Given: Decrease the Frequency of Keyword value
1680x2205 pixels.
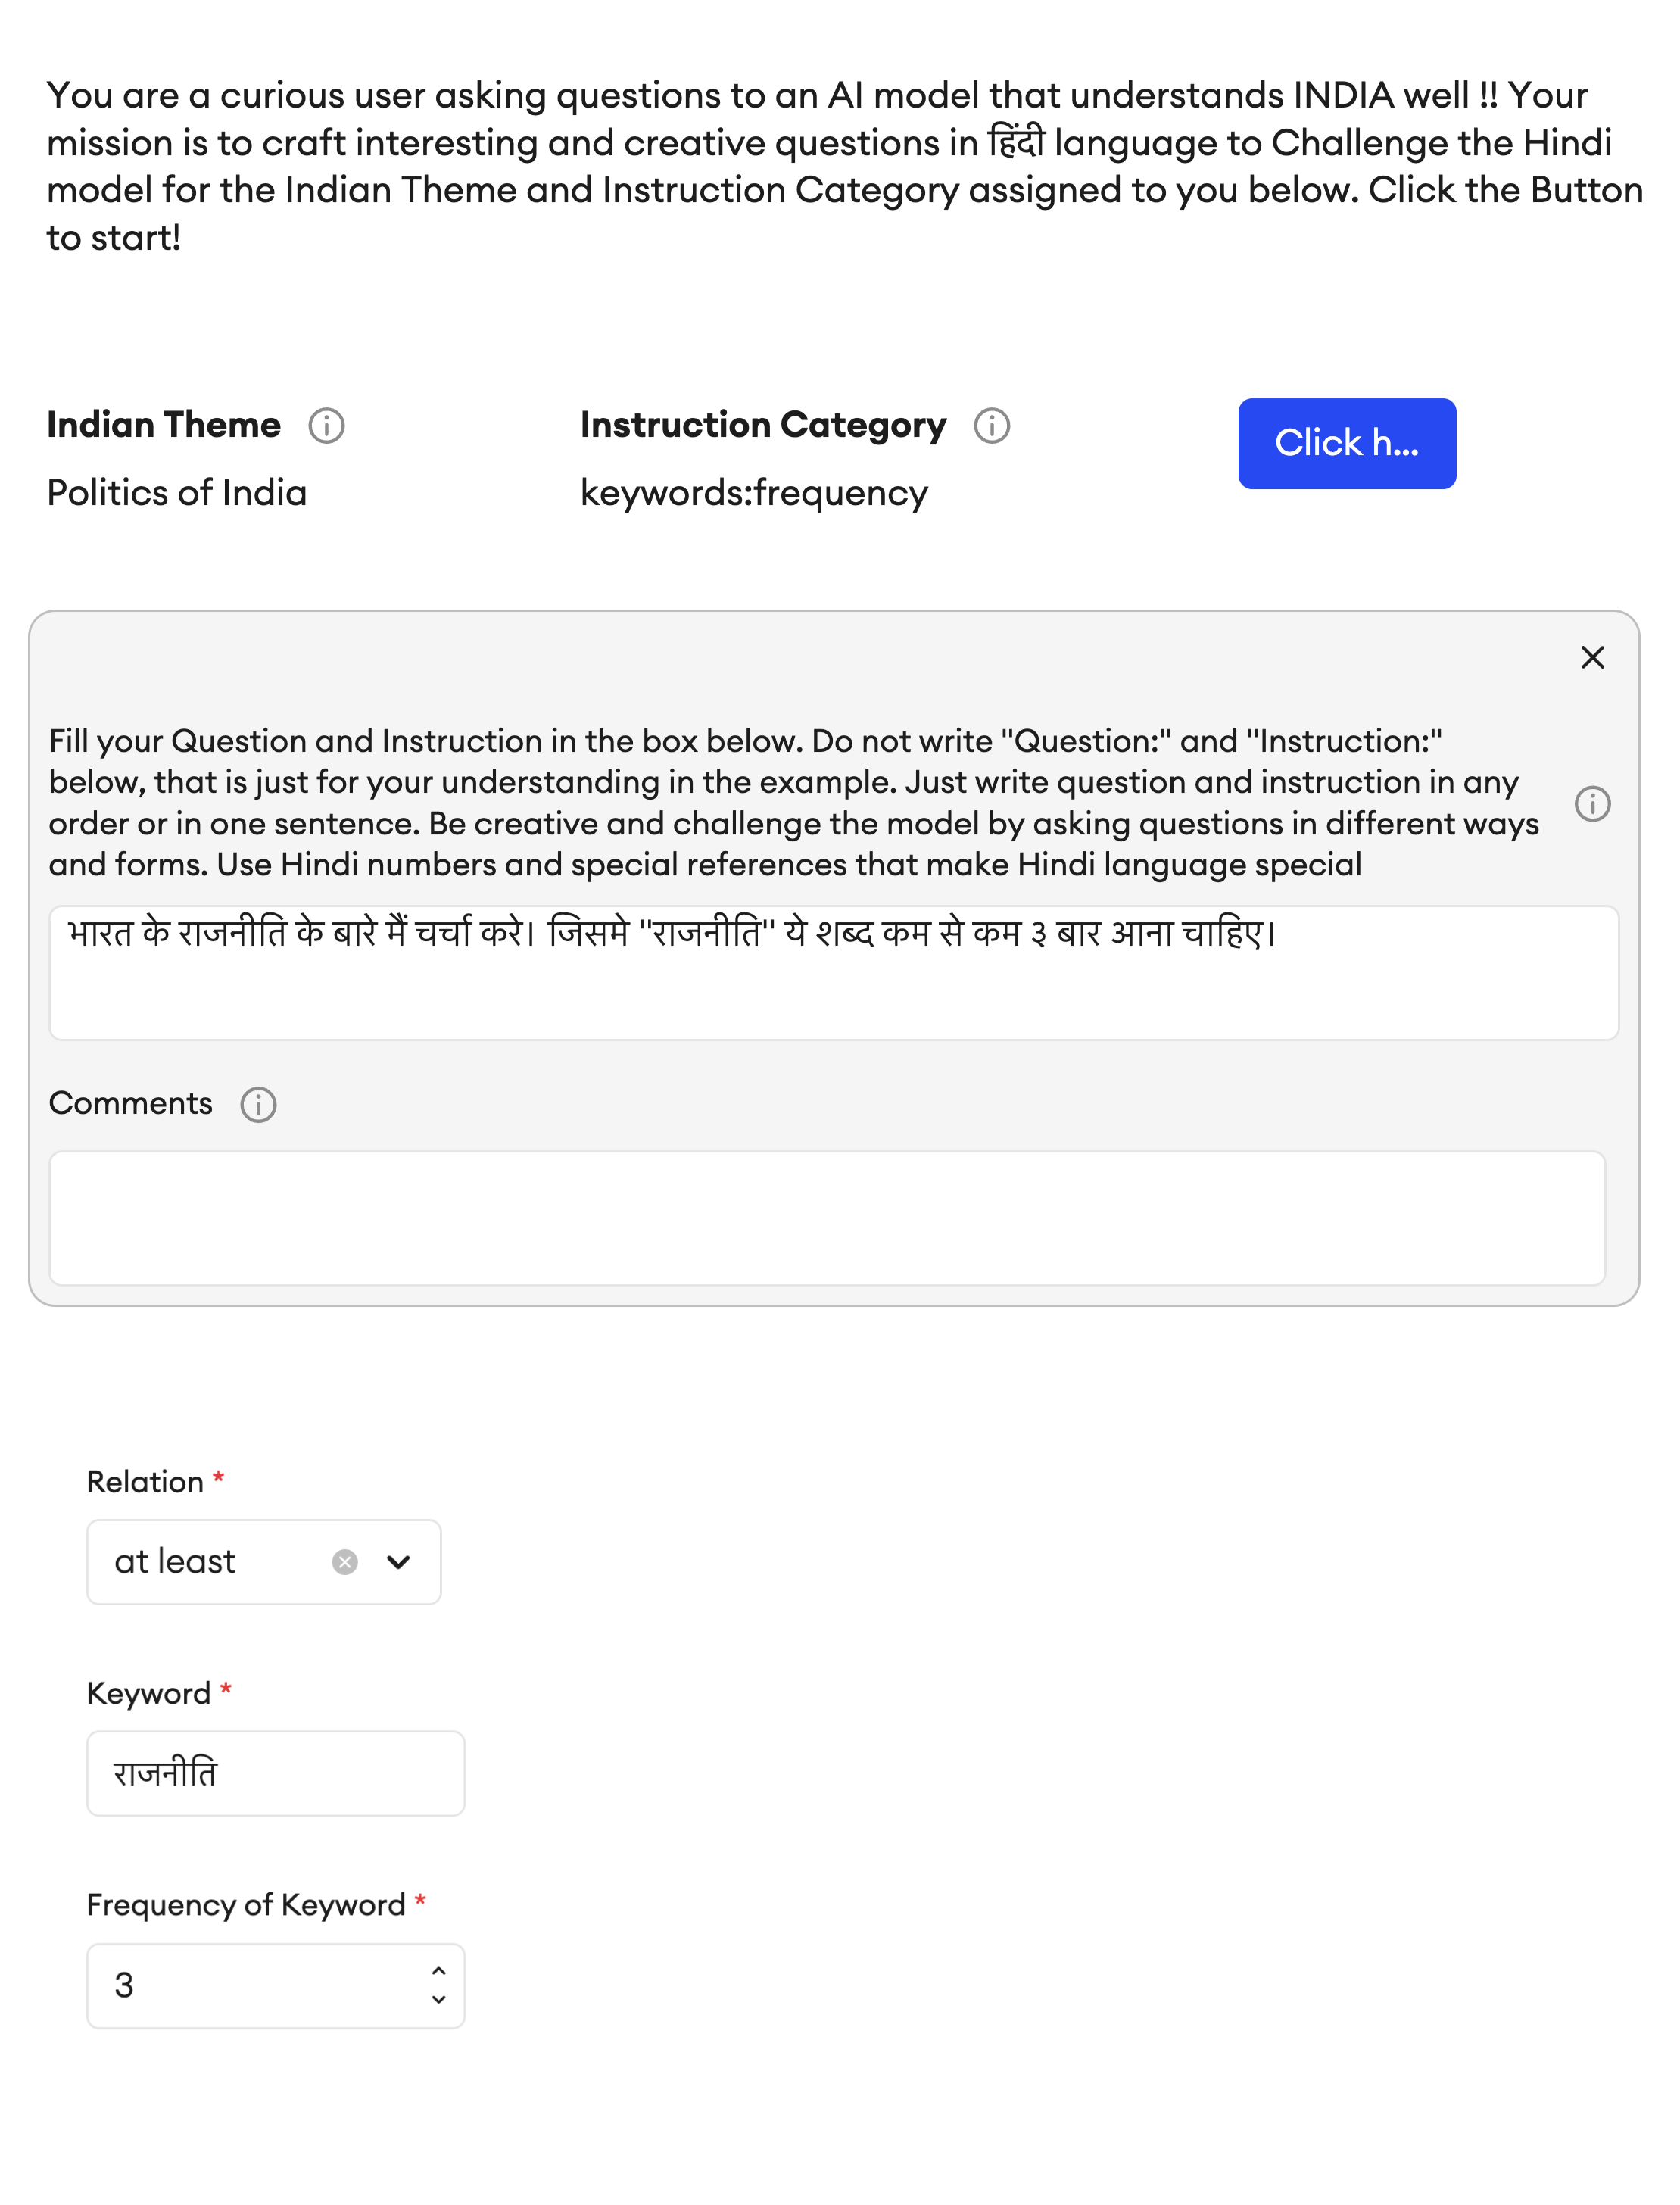Looking at the screenshot, I should pyautogui.click(x=438, y=1999).
